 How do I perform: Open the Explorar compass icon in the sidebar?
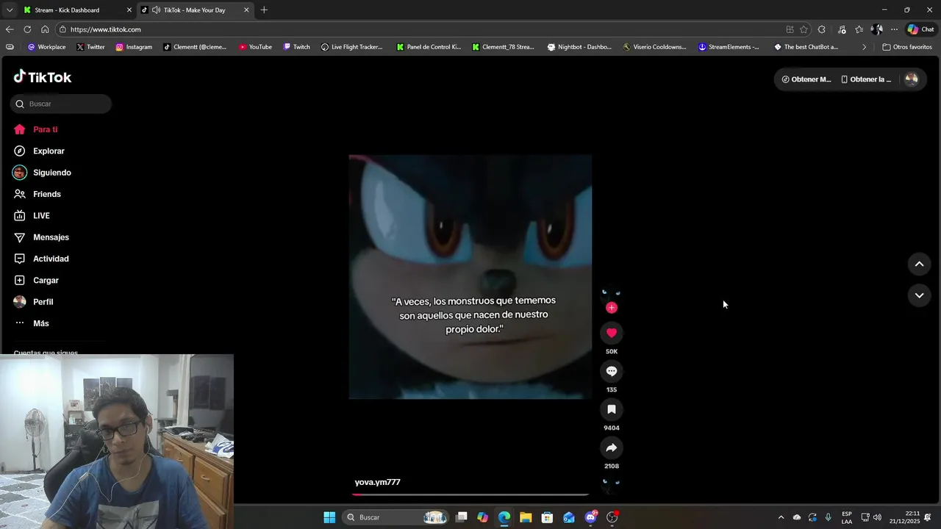pos(20,151)
